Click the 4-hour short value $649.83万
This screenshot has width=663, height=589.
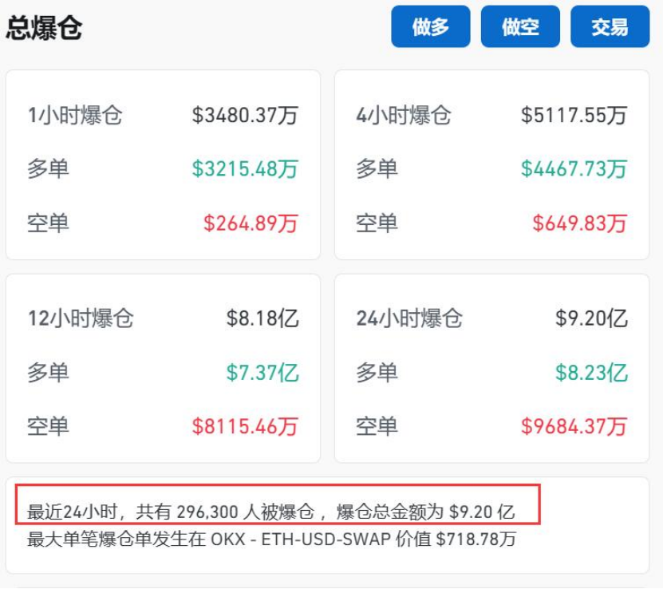[x=580, y=223]
